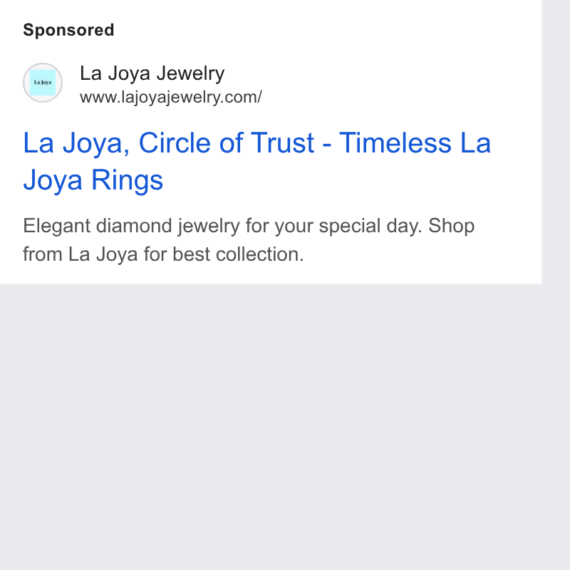Image resolution: width=570 pixels, height=570 pixels.
Task: Click the gray strip right of ad card
Action: click(x=556, y=142)
